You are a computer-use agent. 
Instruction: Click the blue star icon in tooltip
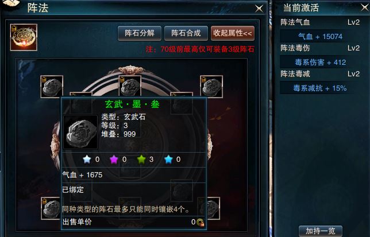click(x=168, y=160)
